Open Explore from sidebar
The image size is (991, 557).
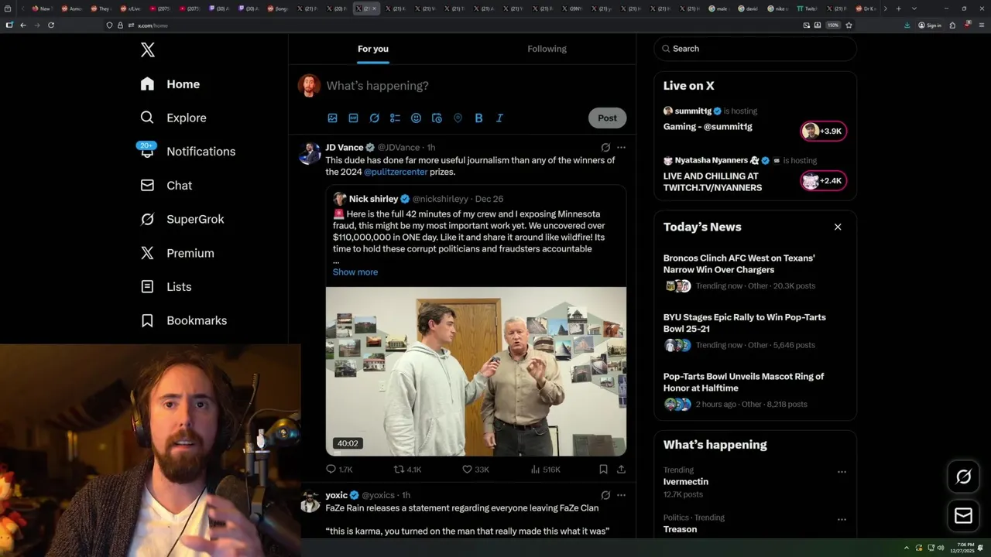[173, 118]
